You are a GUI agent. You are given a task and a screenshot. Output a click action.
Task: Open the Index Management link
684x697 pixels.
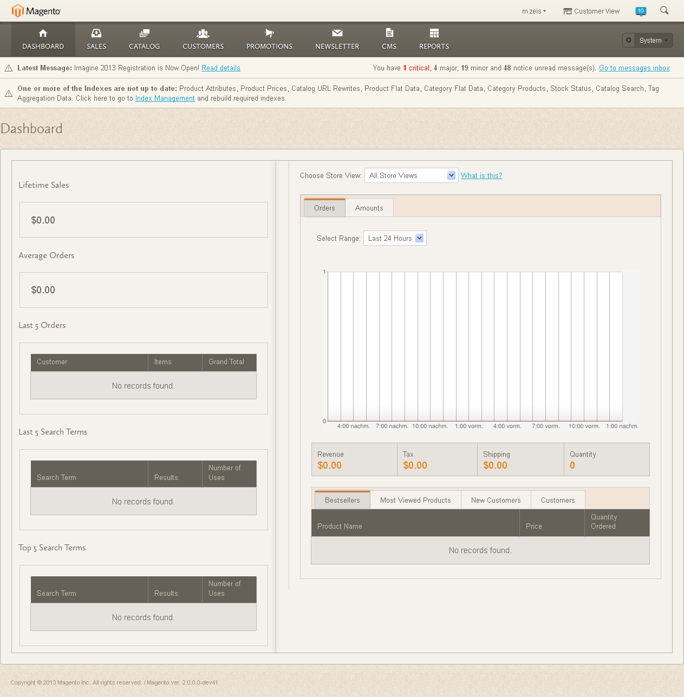click(x=165, y=98)
